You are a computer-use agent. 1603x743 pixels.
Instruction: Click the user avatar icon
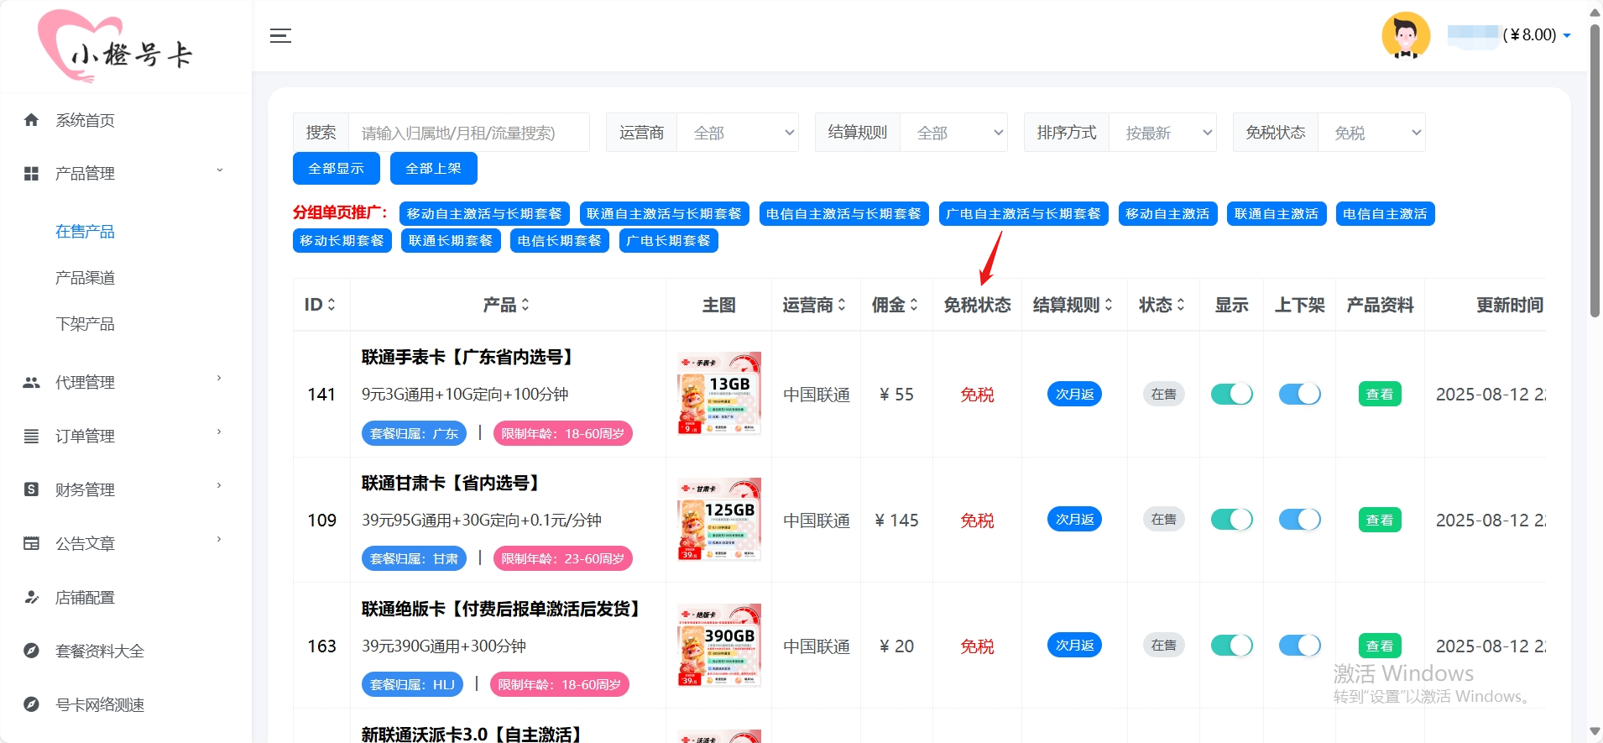pos(1406,35)
